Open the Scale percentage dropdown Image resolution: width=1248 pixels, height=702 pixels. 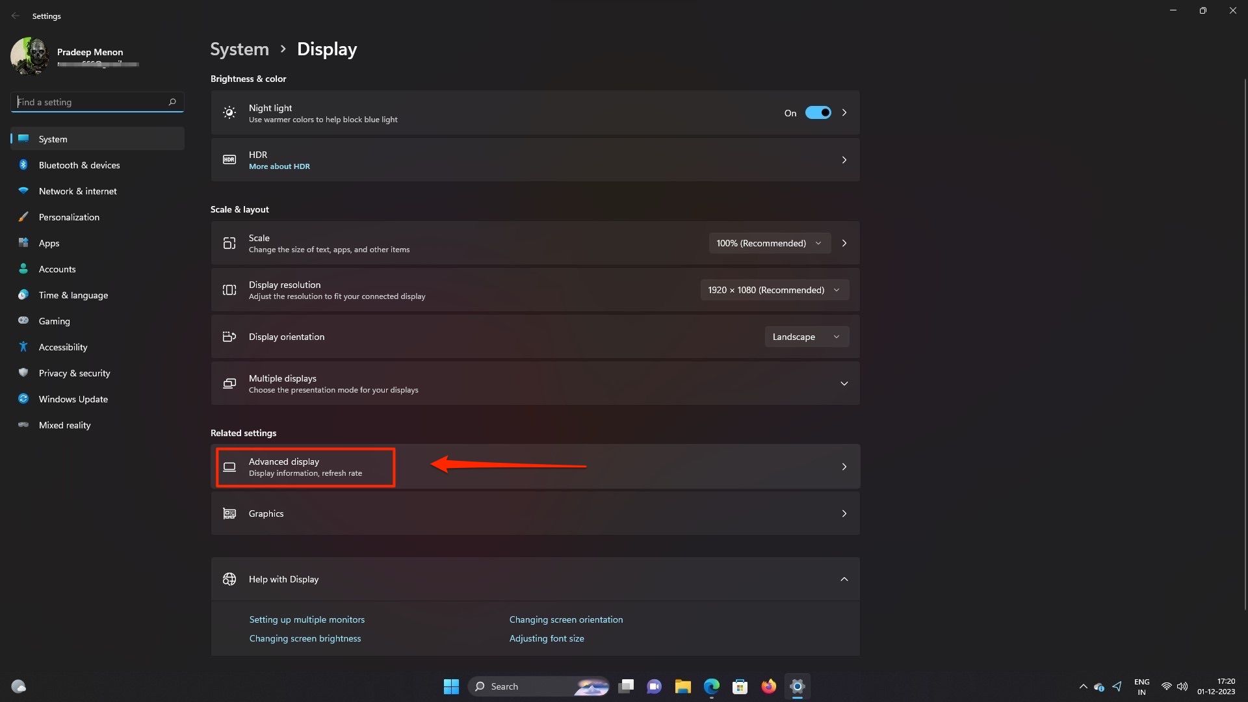coord(769,242)
